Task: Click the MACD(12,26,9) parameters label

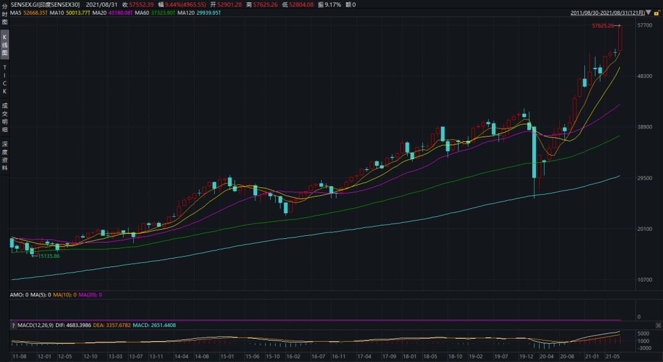Action: [x=36, y=325]
